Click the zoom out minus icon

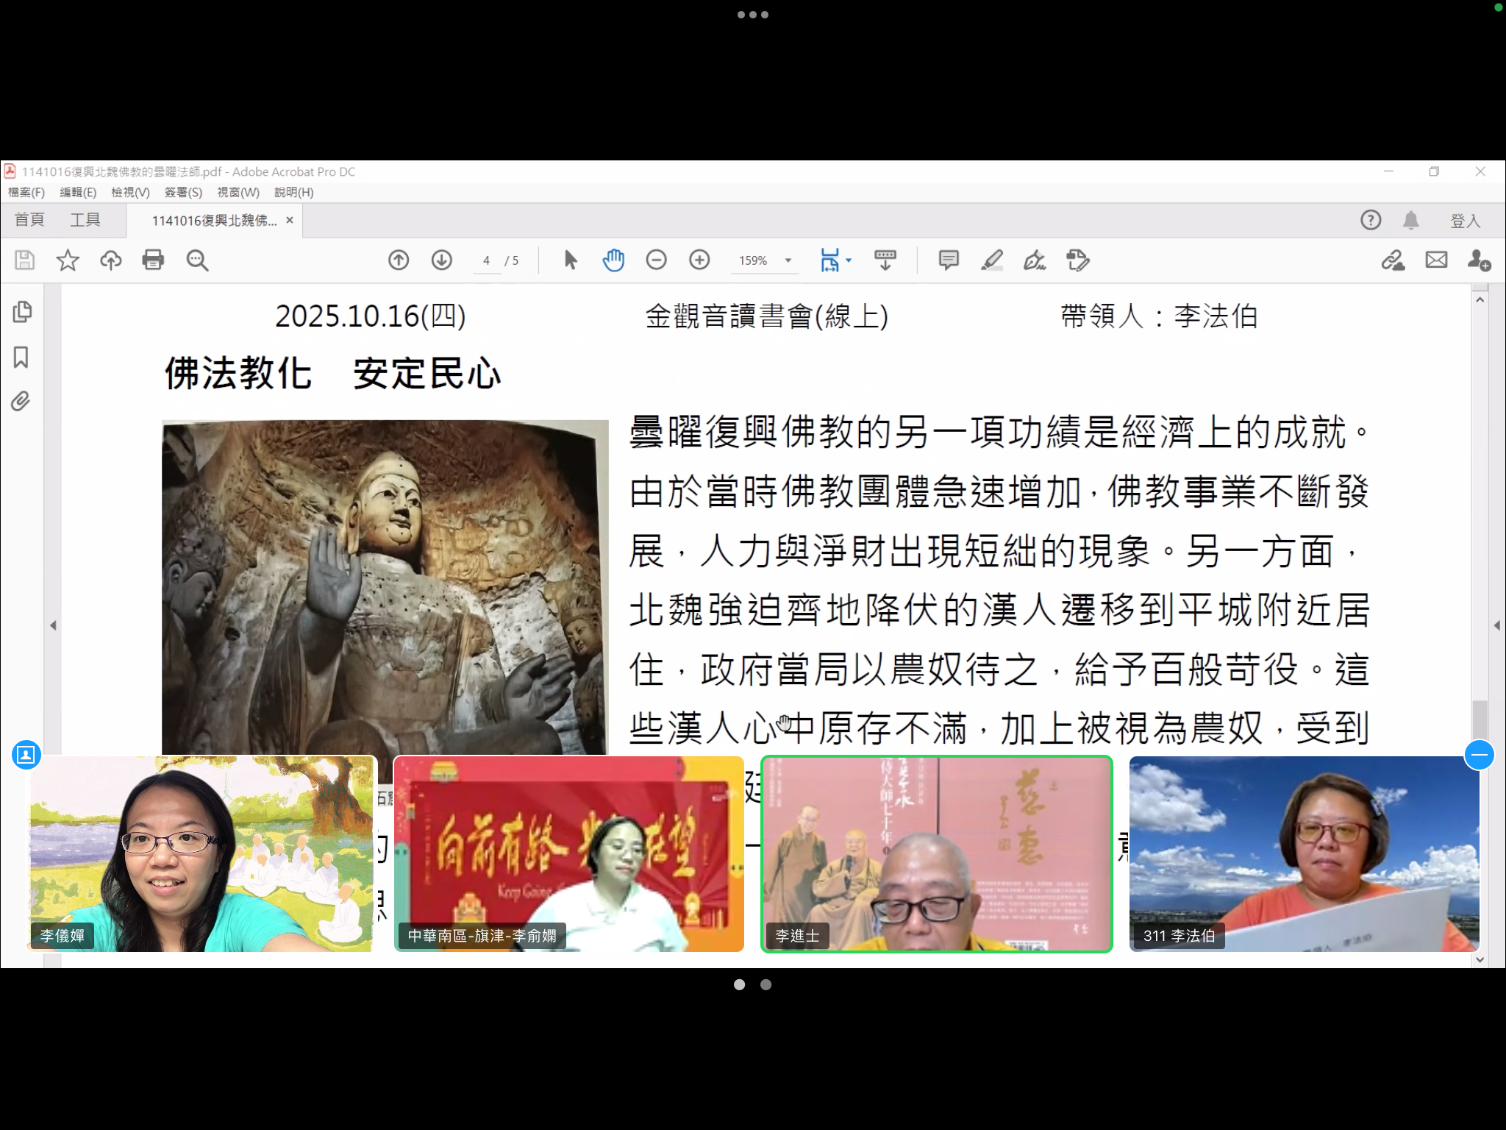(x=656, y=260)
